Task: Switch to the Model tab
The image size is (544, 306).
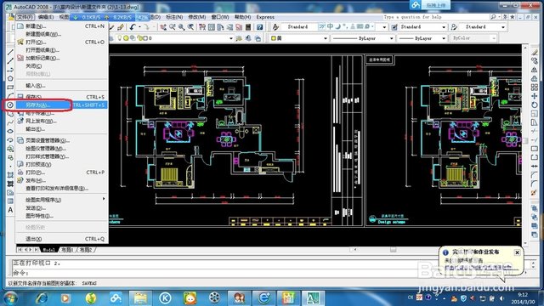Action: coord(48,250)
